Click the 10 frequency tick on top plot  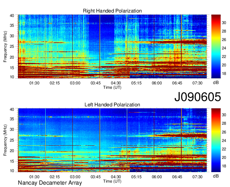click(x=12, y=77)
